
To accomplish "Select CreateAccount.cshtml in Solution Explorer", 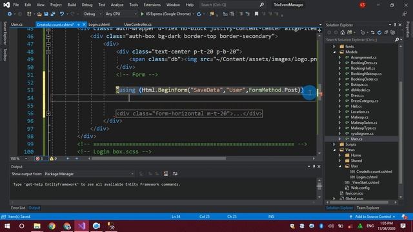I will 374,171.
